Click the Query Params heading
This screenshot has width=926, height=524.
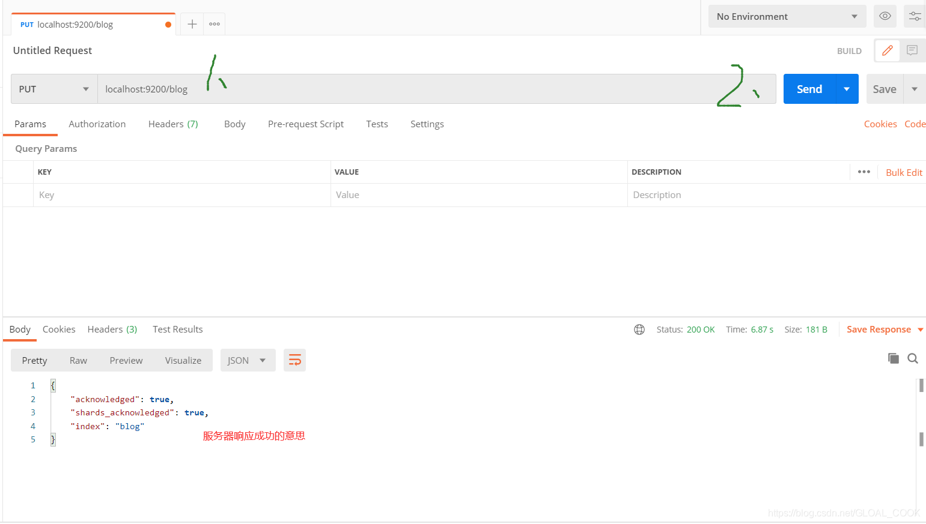coord(46,148)
